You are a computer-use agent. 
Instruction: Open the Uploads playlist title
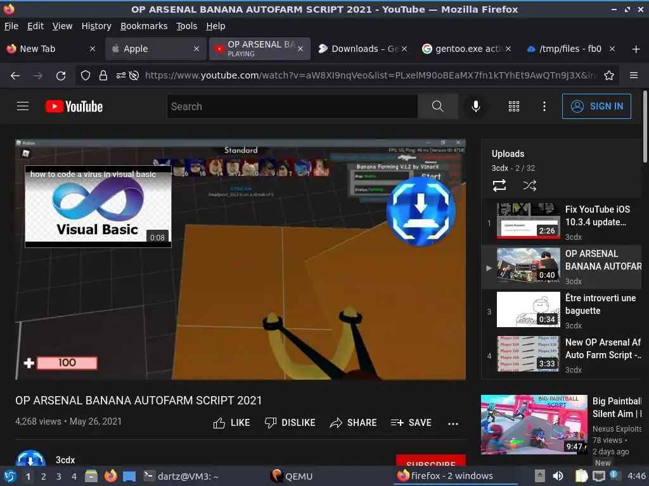508,154
